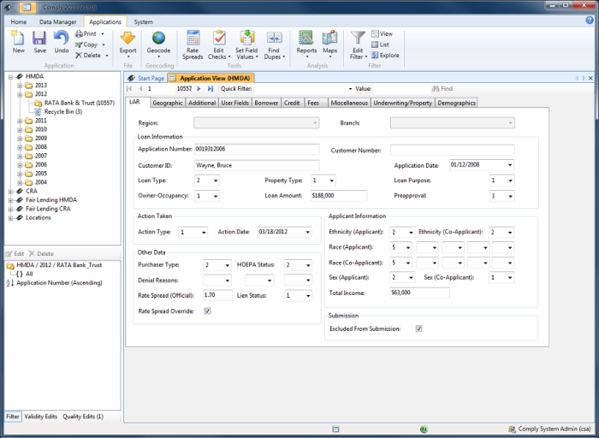599x438 pixels.
Task: Click the Total Income field
Action: 419,293
